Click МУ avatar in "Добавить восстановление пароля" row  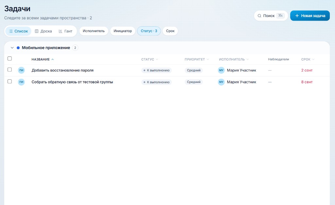point(221,70)
